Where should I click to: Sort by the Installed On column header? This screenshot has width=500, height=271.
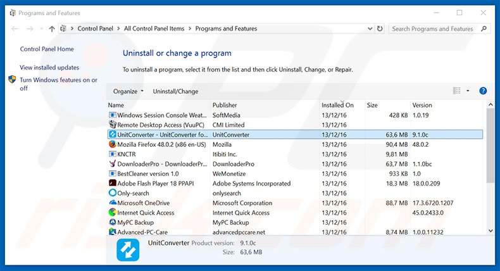(x=342, y=105)
